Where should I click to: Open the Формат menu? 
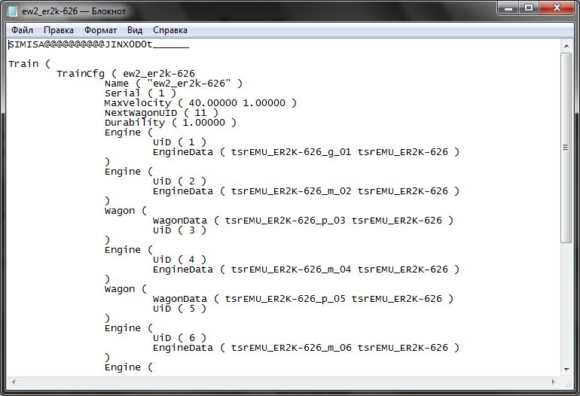[x=100, y=30]
